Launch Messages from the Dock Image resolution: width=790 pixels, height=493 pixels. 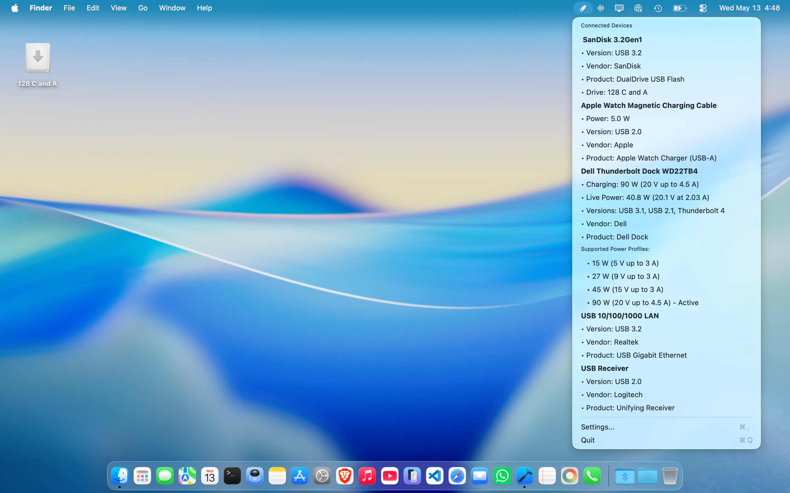(x=165, y=476)
